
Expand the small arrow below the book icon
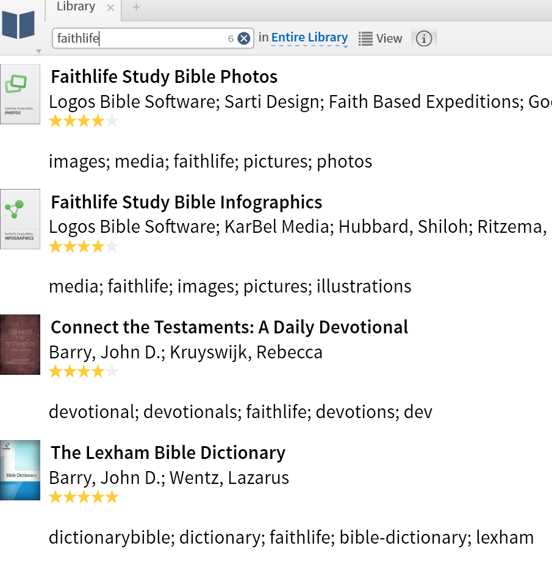[x=39, y=51]
